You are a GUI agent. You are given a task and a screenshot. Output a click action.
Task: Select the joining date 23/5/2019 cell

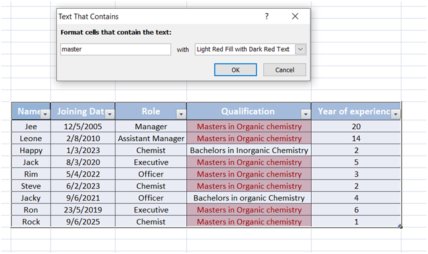coord(83,210)
